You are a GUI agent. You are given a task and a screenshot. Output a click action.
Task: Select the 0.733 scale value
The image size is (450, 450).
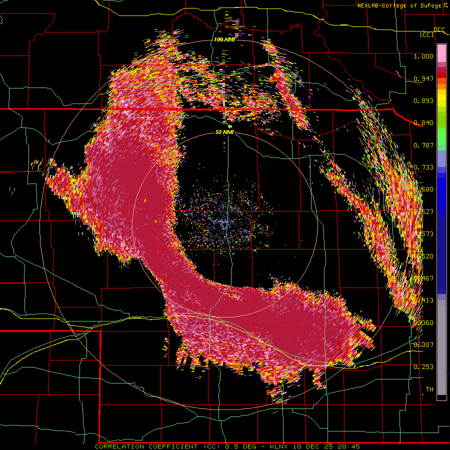pos(423,167)
